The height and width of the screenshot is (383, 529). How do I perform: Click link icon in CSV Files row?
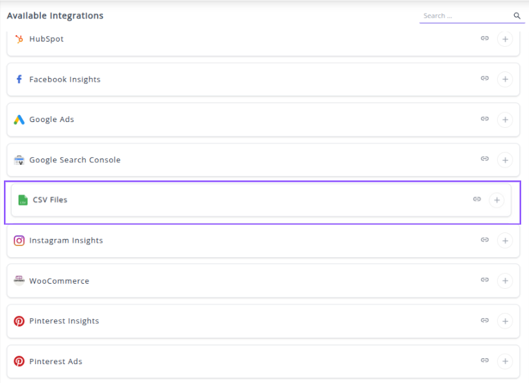point(476,199)
